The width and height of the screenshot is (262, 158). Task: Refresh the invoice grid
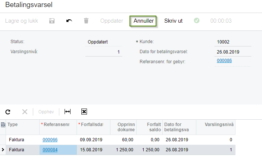click(x=8, y=112)
